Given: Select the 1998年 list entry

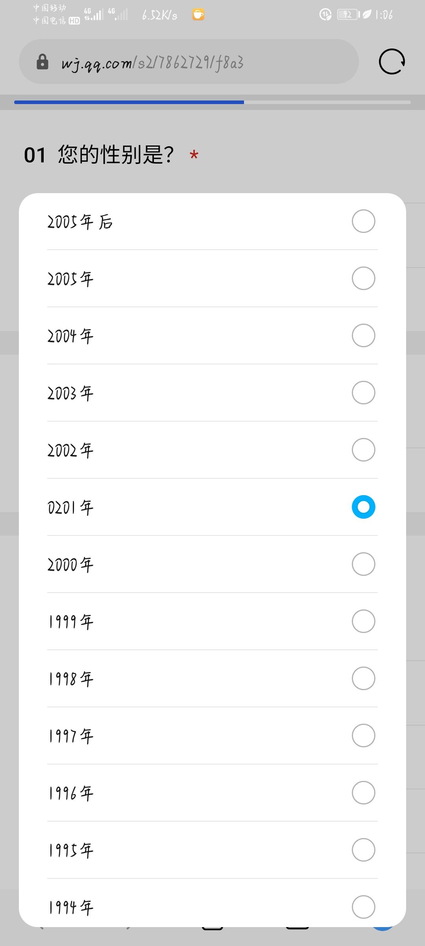Looking at the screenshot, I should [x=213, y=678].
